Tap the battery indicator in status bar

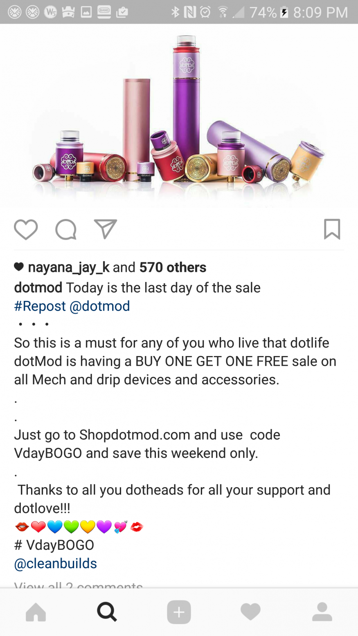coord(284,12)
